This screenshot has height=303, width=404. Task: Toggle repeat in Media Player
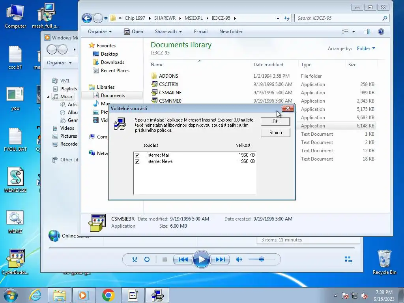tap(147, 260)
